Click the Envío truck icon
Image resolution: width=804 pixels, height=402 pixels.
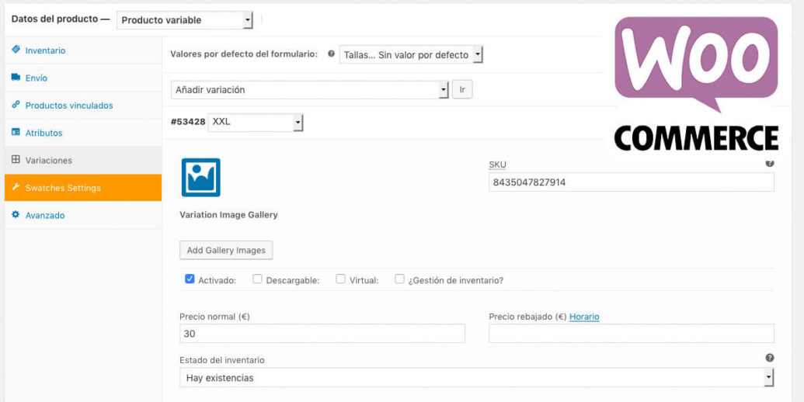click(16, 78)
